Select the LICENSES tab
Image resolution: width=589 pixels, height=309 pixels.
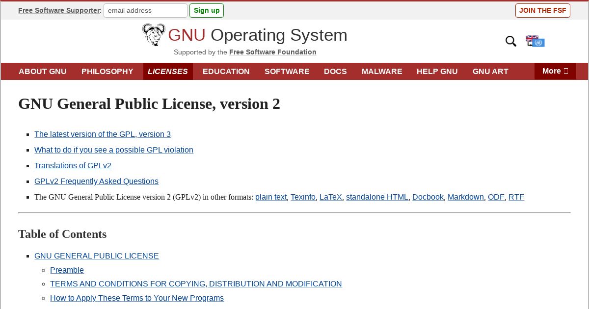pos(168,71)
